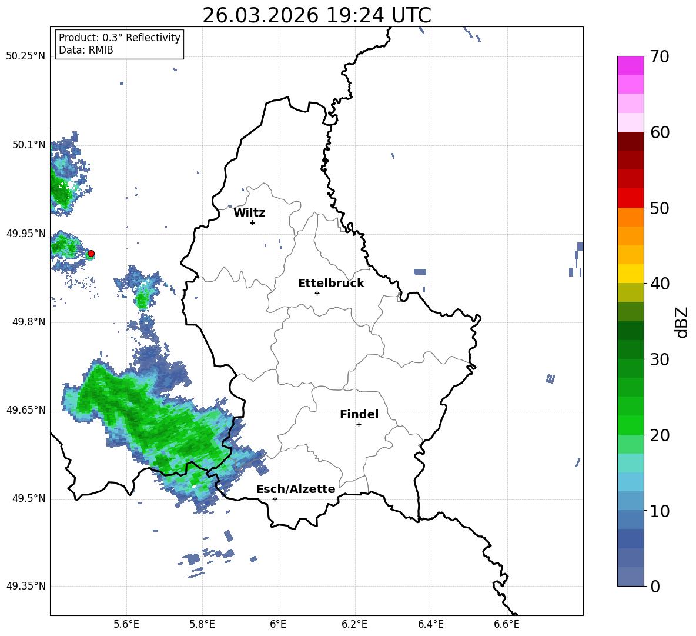Click the Findel city label
The image size is (696, 636).
[x=359, y=414]
